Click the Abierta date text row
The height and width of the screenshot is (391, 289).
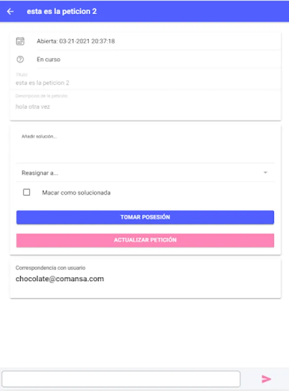(x=76, y=41)
